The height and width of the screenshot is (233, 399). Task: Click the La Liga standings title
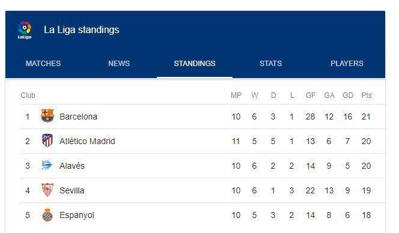tap(82, 30)
